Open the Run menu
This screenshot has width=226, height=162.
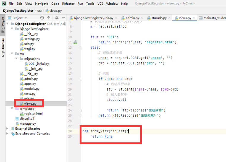click(x=80, y=4)
